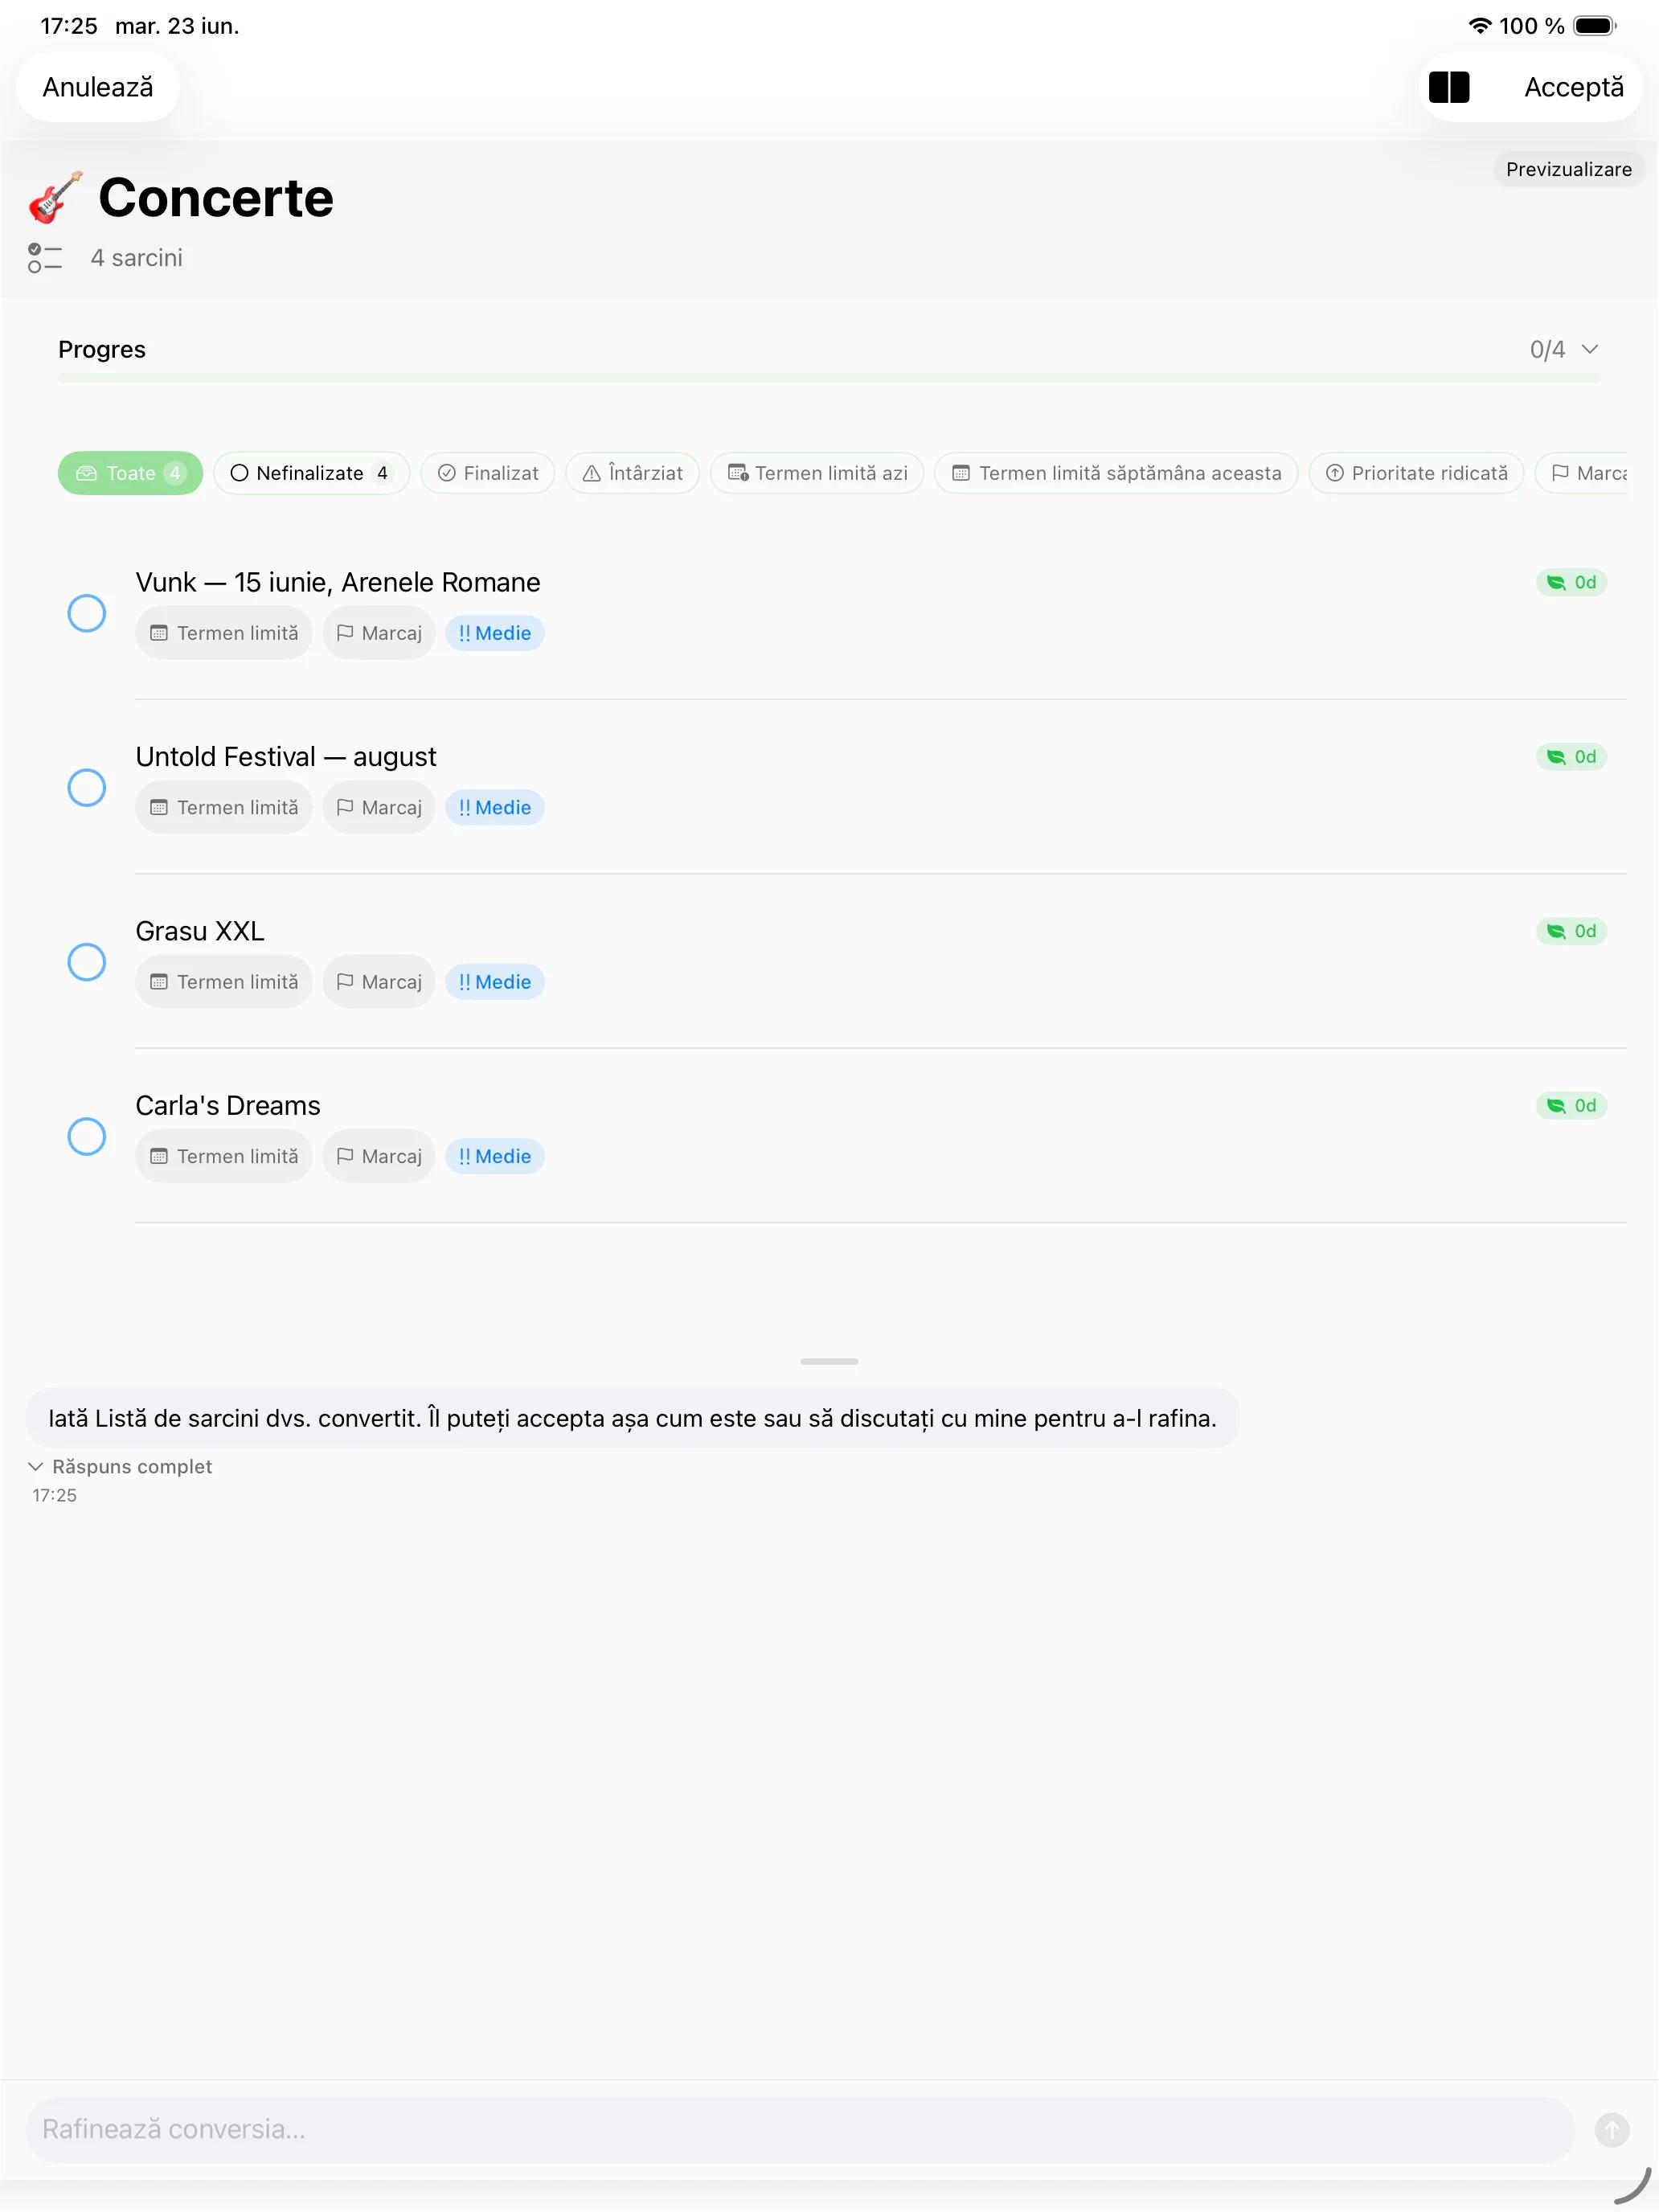Change Medie priority on Vunk task
The height and width of the screenshot is (2212, 1659).
(x=495, y=633)
